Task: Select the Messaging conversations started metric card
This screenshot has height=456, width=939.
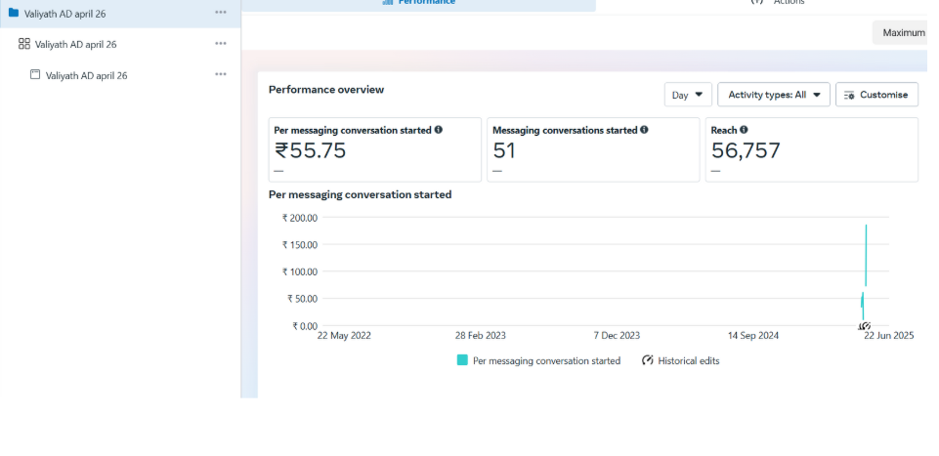Action: (592, 149)
